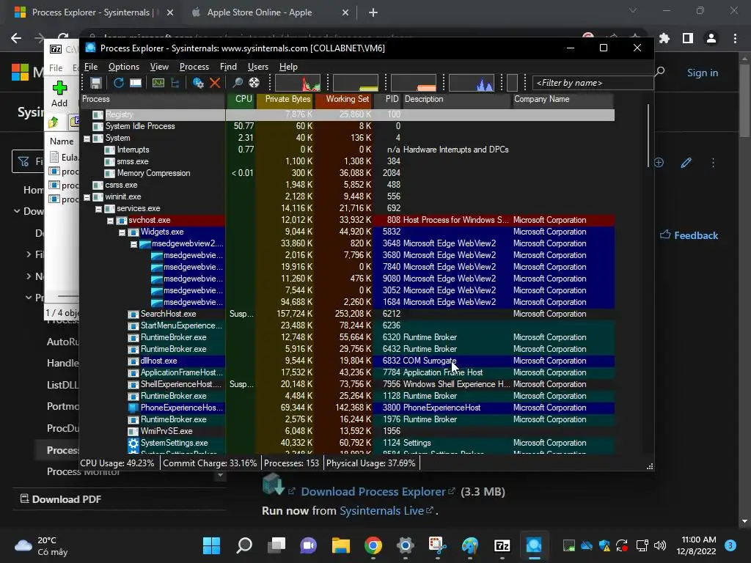Click the Save toolbar icon in Process Explorer
This screenshot has height=563, width=751.
tap(96, 83)
